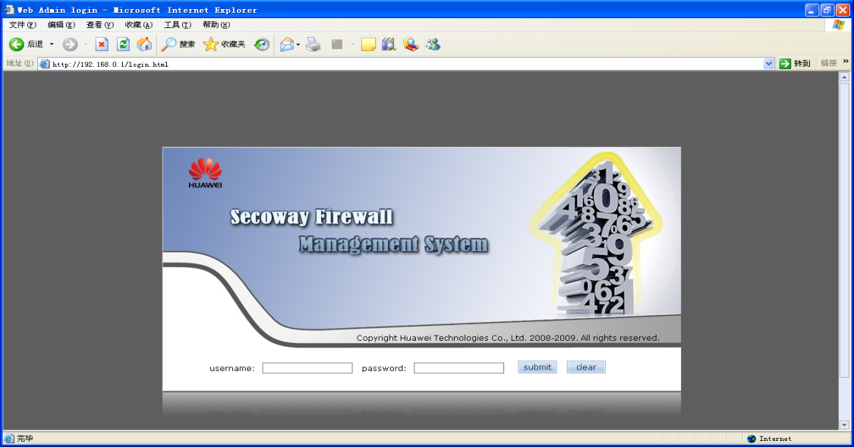Click the Secoway Firewall heading text
Screen dimensions: 854x447
[x=311, y=217]
